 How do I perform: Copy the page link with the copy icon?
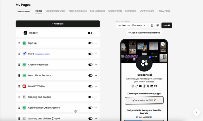(x=152, y=25)
